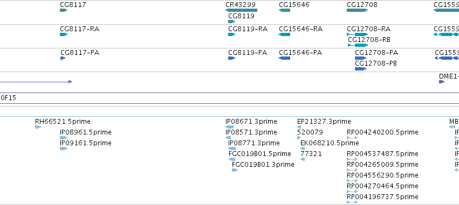Click the CR43299 gene feature bar

(241, 10)
